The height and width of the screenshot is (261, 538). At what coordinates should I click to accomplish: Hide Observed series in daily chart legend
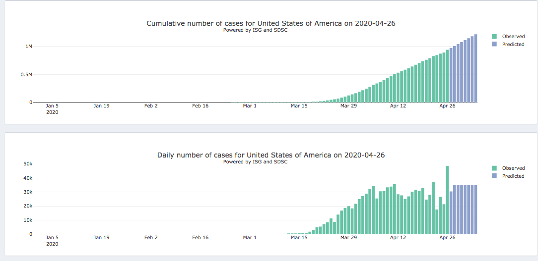click(513, 168)
